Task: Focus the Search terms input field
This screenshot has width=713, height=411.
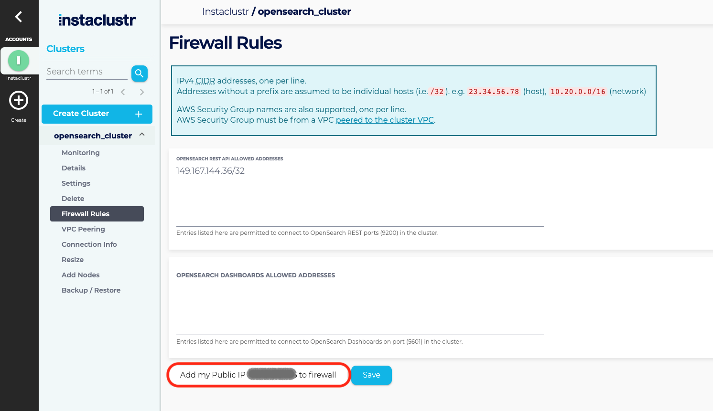Action: 87,72
